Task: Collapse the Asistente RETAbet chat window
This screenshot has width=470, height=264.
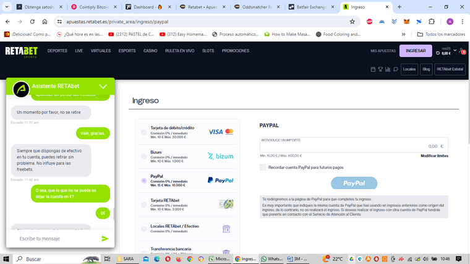Action: click(103, 87)
